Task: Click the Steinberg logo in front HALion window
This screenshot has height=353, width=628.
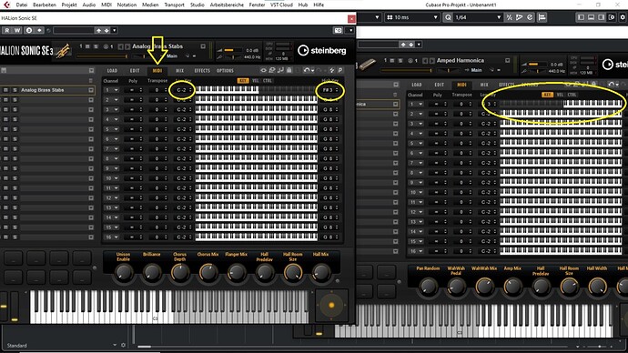Action: [x=322, y=50]
